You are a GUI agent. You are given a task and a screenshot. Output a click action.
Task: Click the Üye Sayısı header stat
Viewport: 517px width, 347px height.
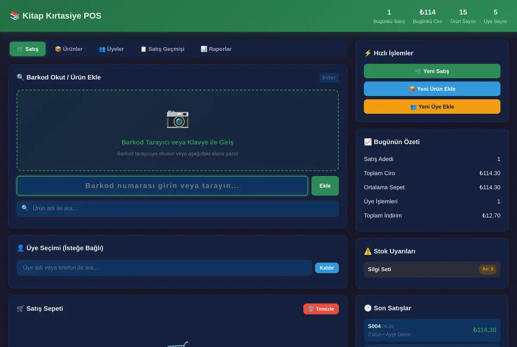[495, 16]
